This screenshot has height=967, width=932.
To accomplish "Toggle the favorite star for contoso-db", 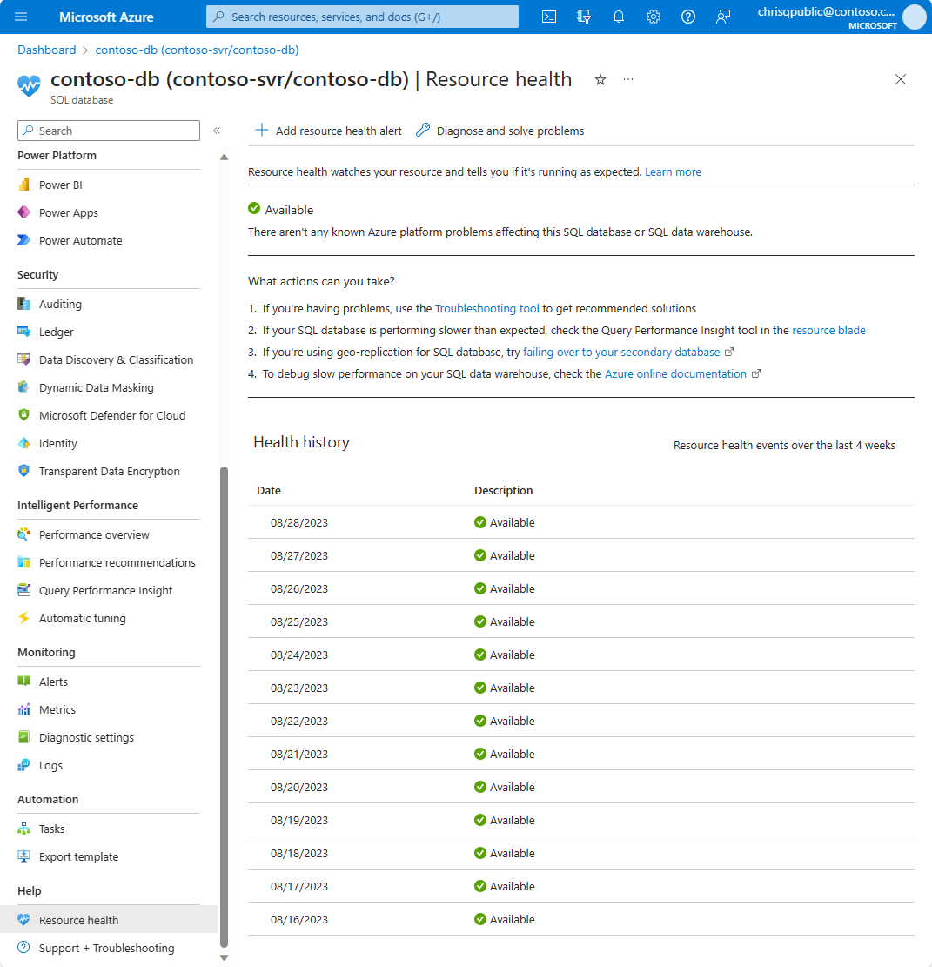I will tap(600, 79).
